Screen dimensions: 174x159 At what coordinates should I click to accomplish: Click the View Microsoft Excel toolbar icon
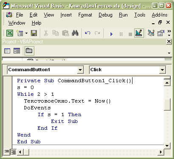pyautogui.click(x=10, y=33)
